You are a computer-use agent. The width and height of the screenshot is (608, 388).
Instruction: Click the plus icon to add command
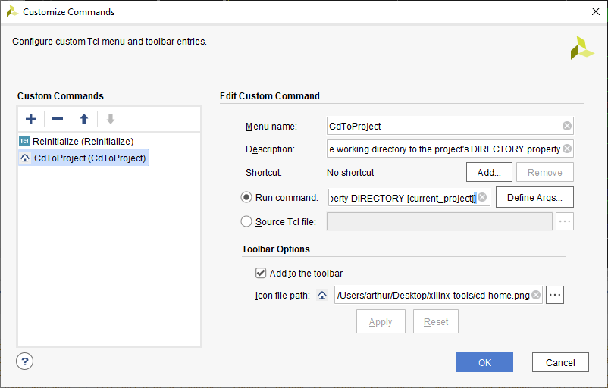31,119
